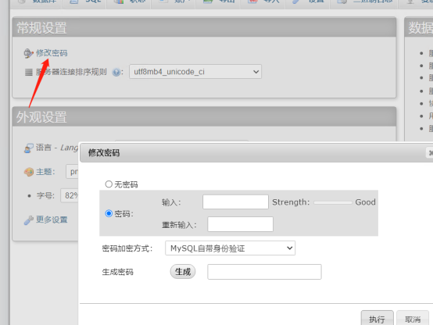Click the password Strength meter bar
The height and width of the screenshot is (325, 433).
point(333,202)
